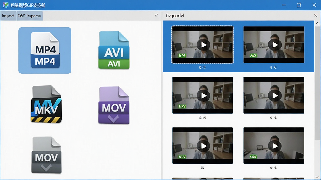Click the caption under the AVI video thumbnail
The width and height of the screenshot is (321, 180).
pos(273,67)
